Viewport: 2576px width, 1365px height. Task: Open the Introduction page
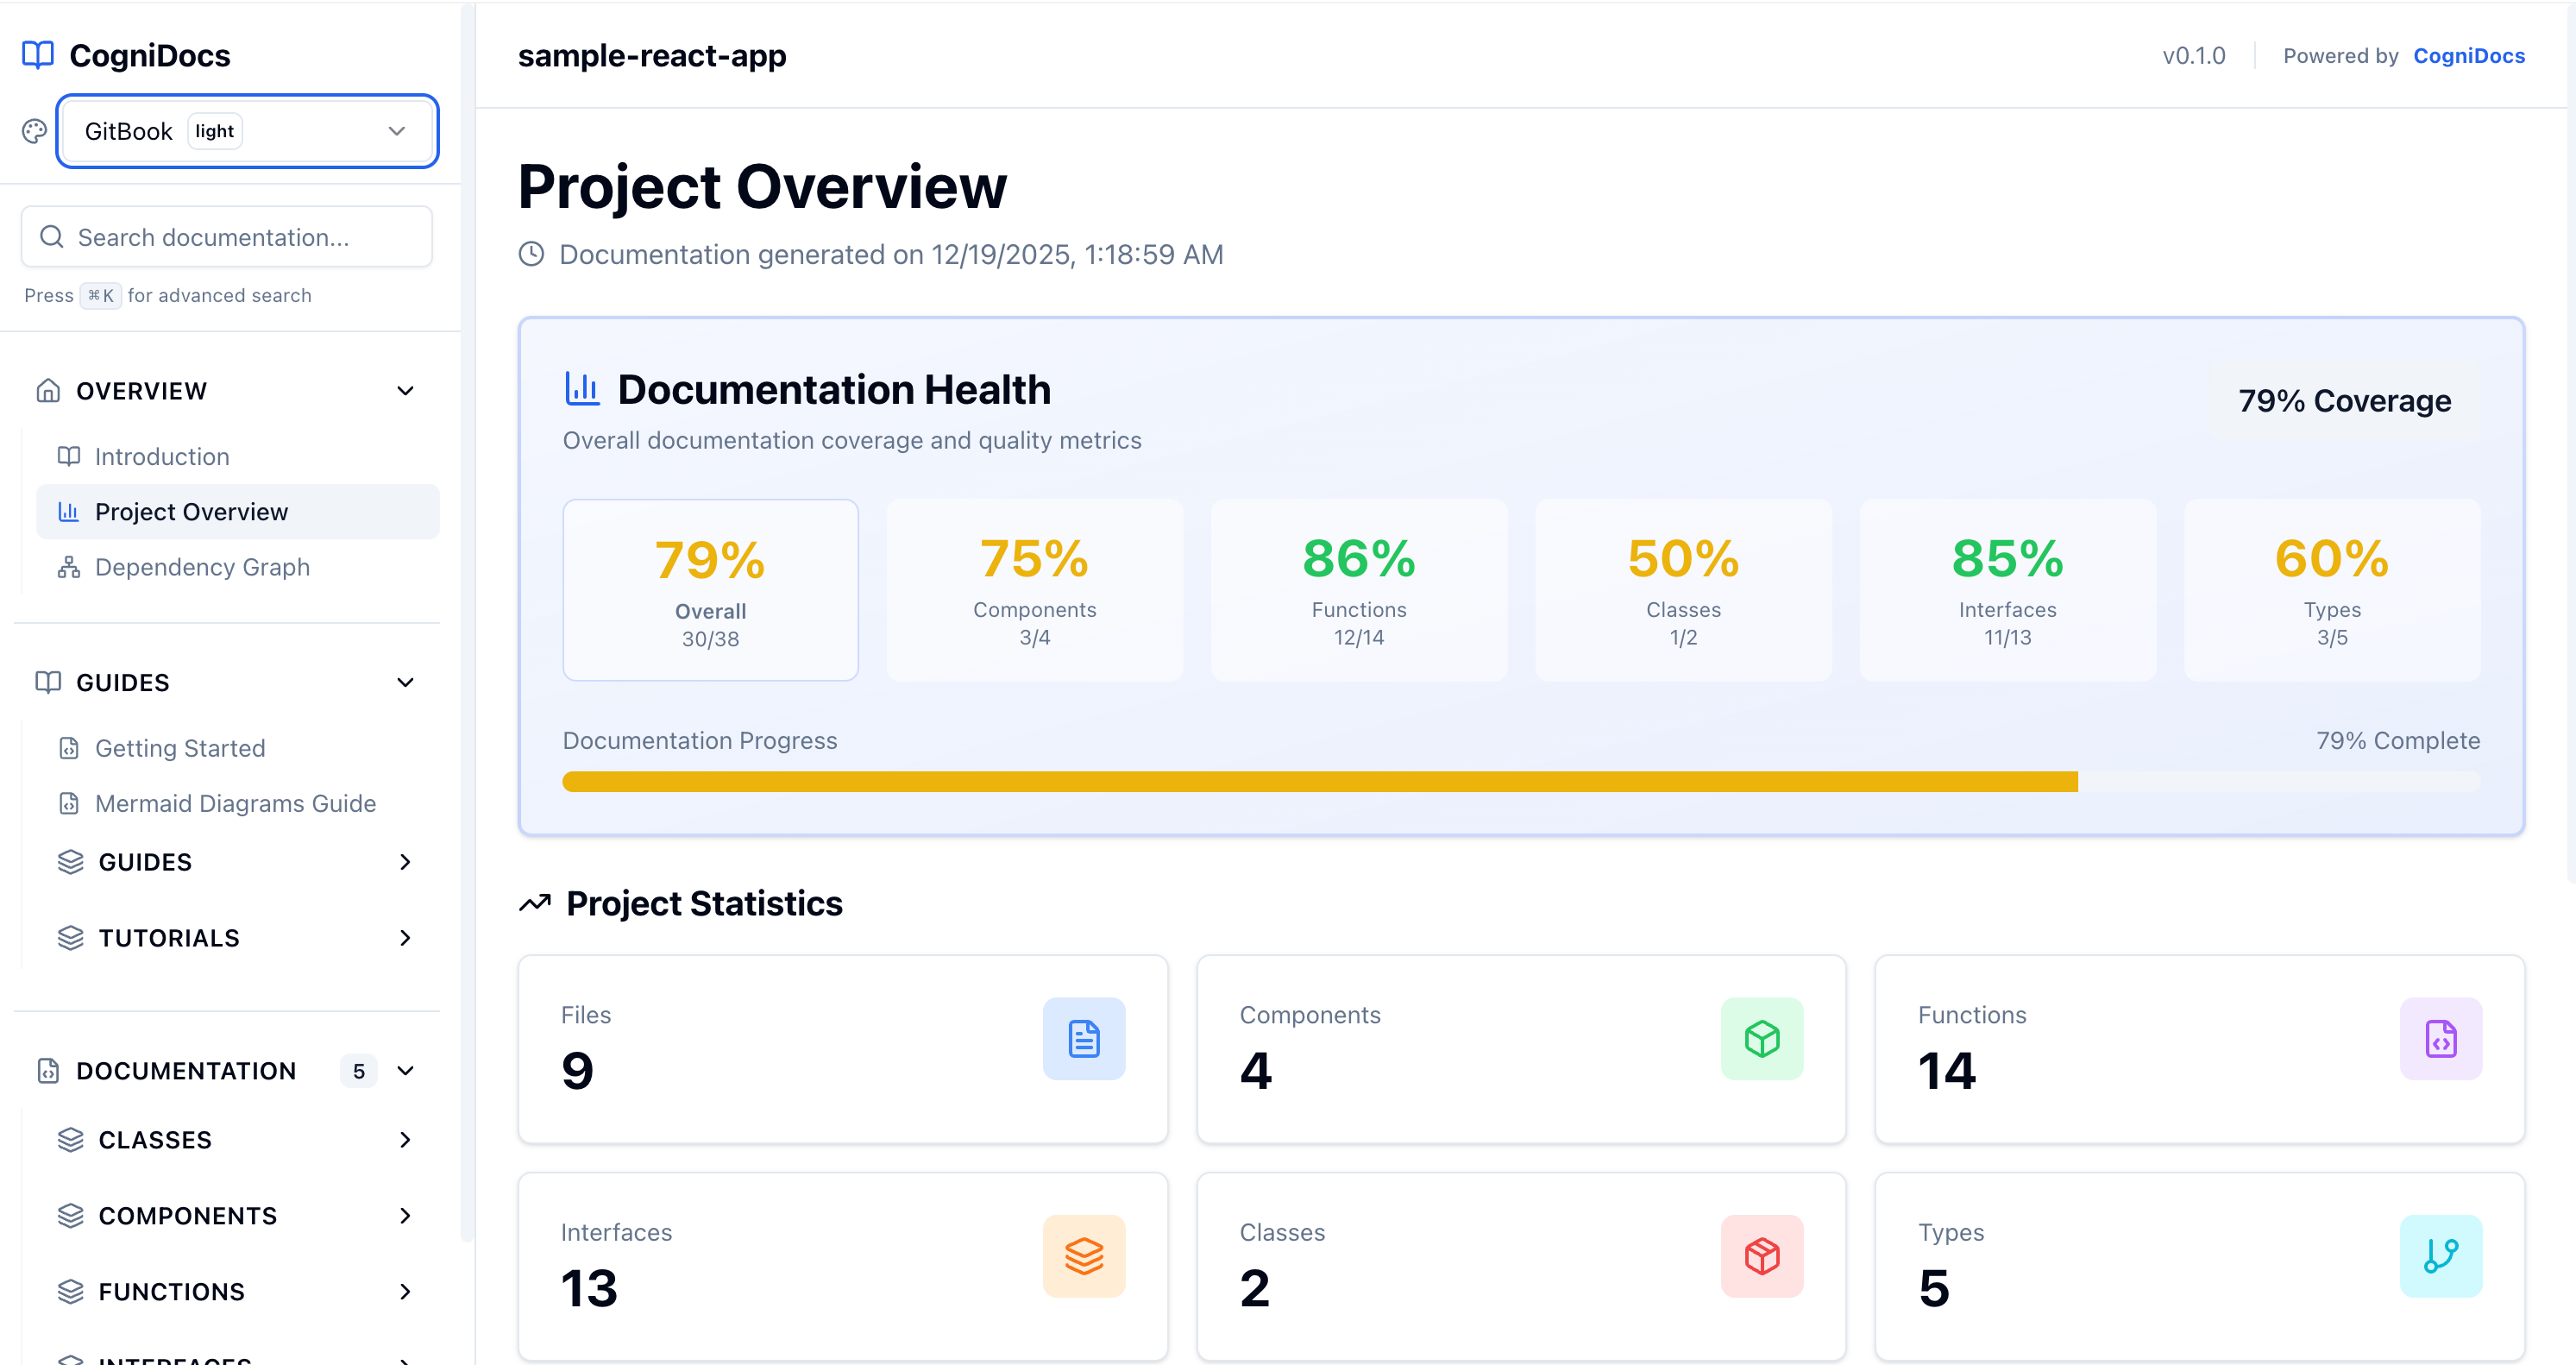(x=161, y=456)
